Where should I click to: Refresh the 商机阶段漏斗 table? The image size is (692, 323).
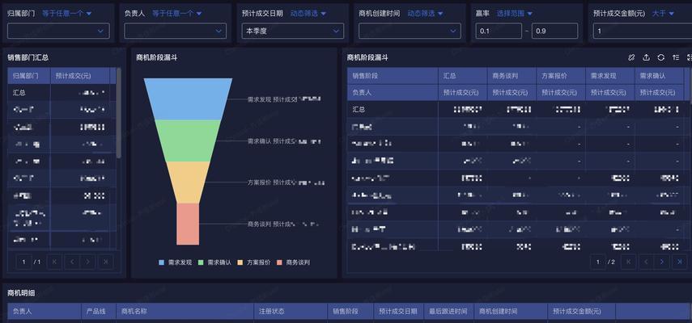660,57
